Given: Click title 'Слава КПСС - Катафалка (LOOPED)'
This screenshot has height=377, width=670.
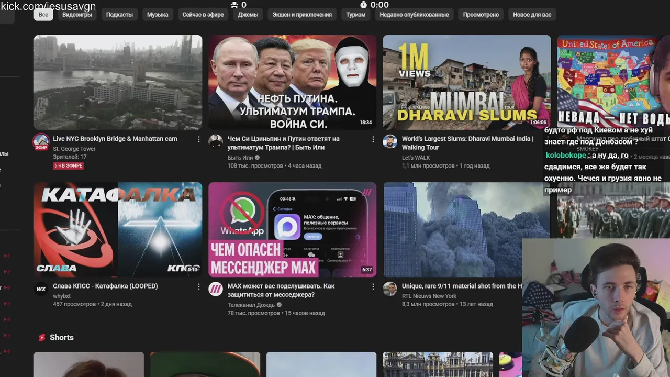Looking at the screenshot, I should click(x=105, y=286).
